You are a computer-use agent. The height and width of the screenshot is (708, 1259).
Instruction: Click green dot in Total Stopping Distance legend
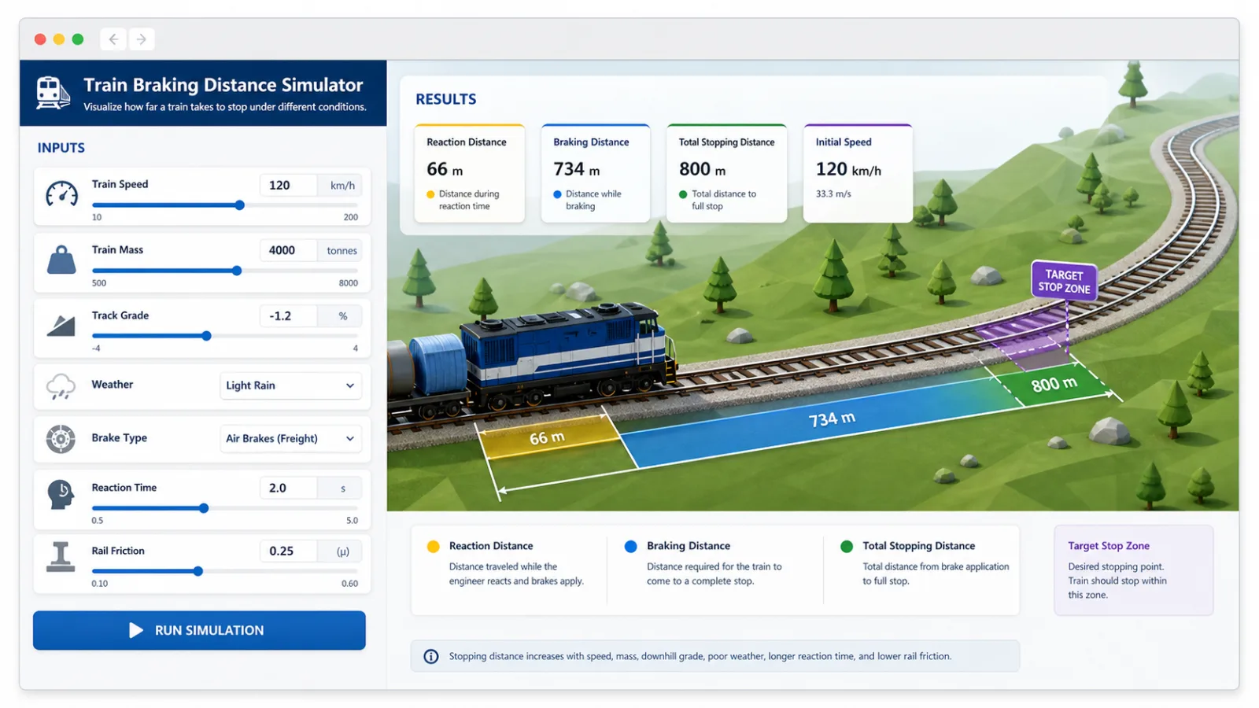847,546
